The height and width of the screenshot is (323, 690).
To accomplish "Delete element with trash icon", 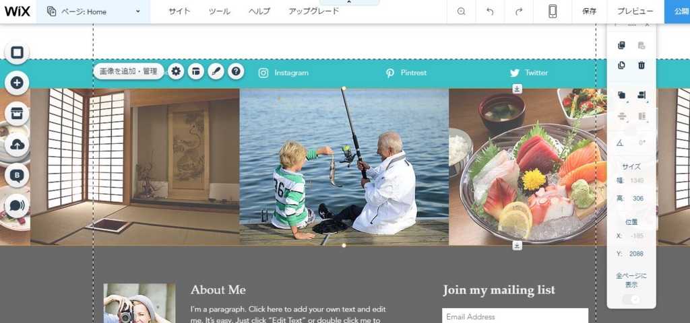I will [641, 65].
